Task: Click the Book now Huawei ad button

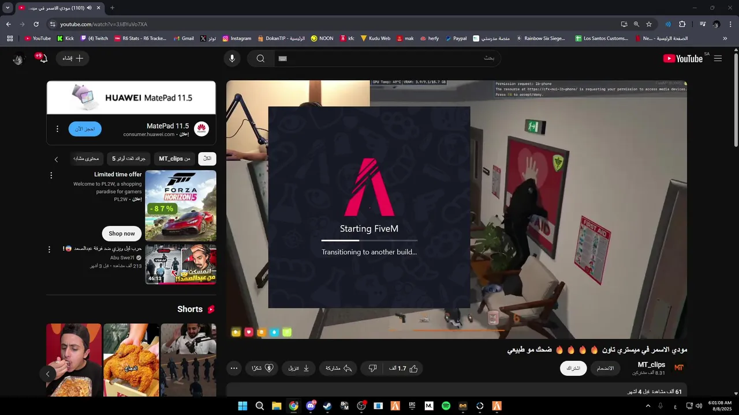Action: (85, 129)
